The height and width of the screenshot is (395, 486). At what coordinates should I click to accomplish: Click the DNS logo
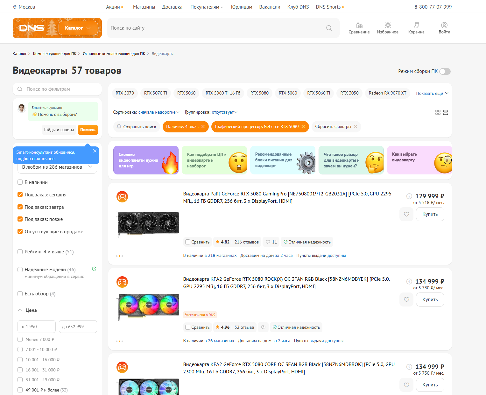[32, 28]
